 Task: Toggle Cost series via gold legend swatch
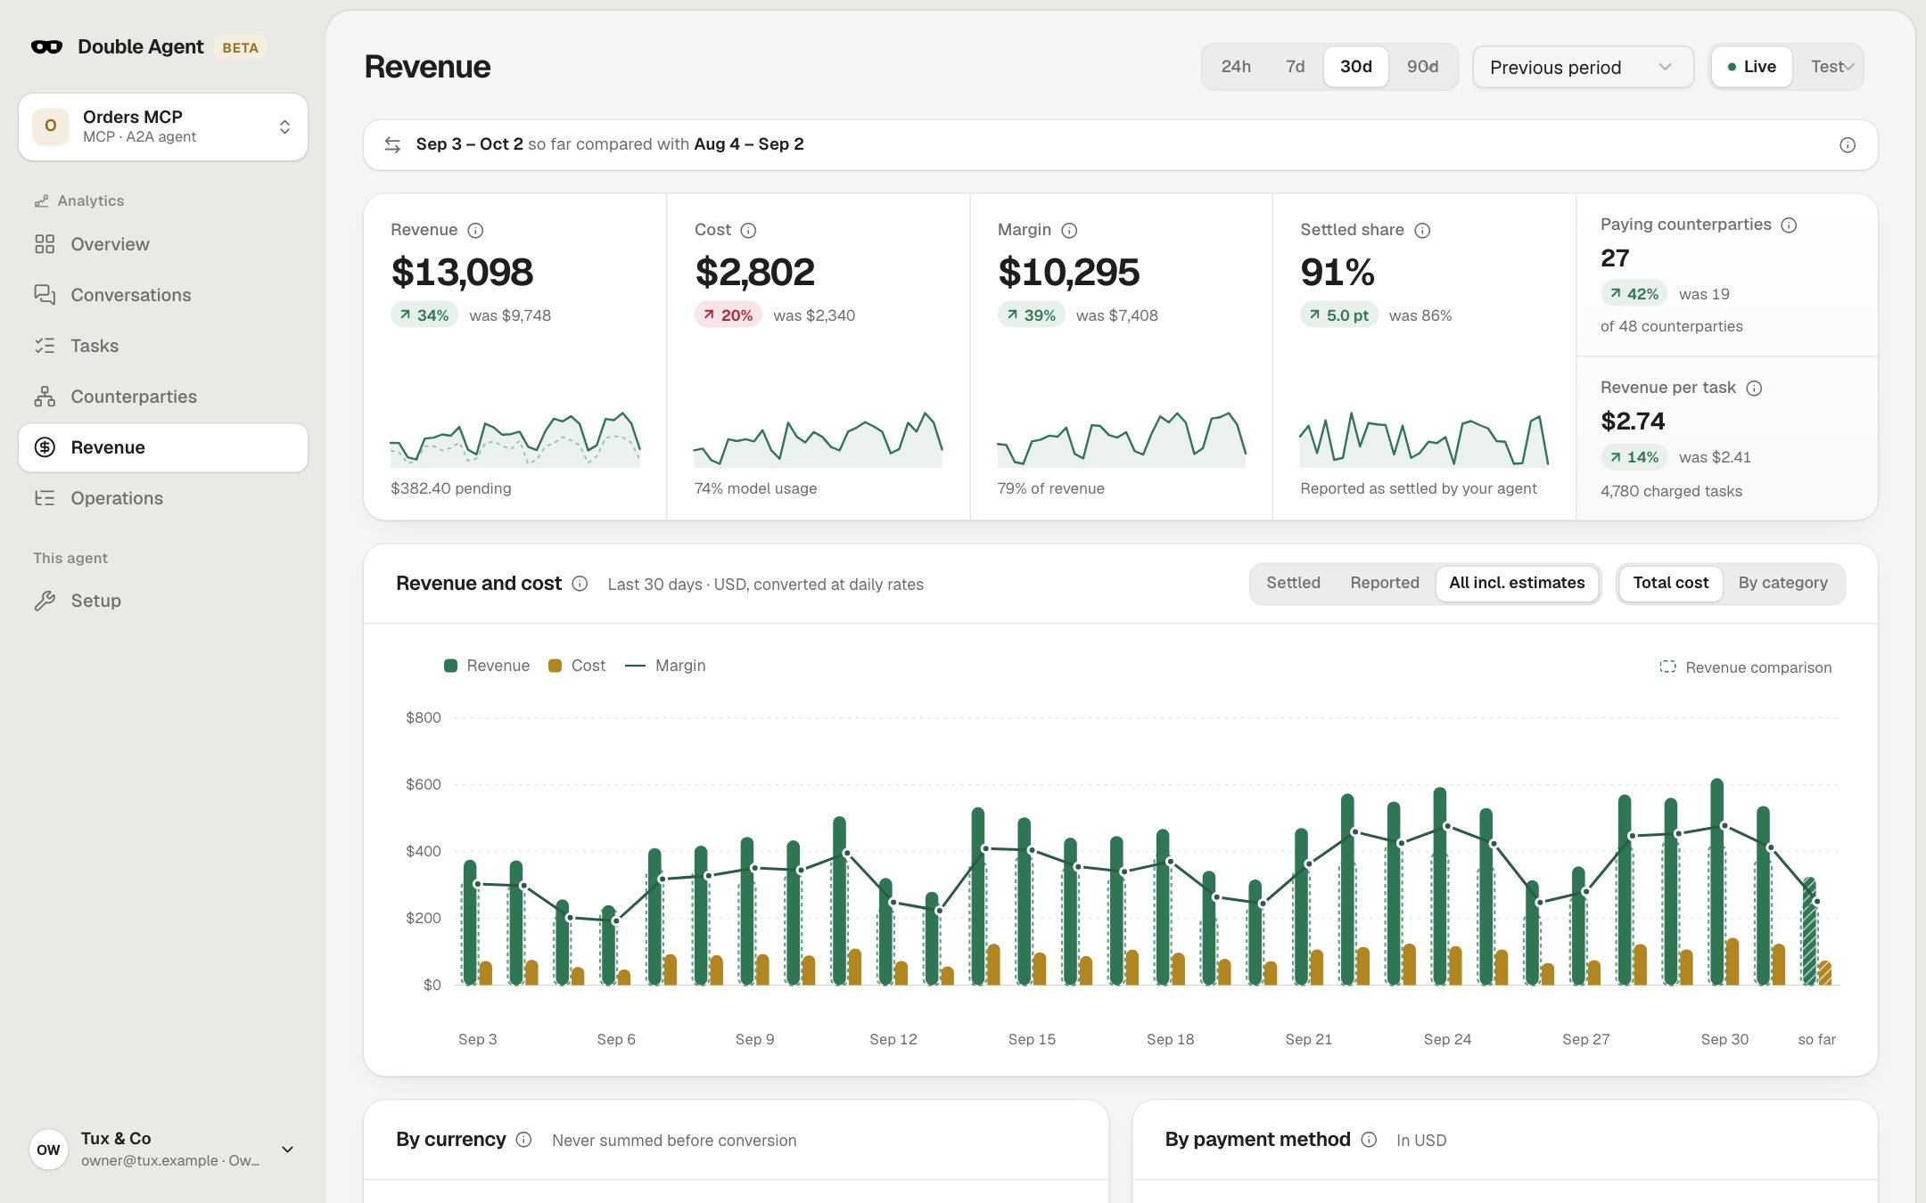point(555,666)
